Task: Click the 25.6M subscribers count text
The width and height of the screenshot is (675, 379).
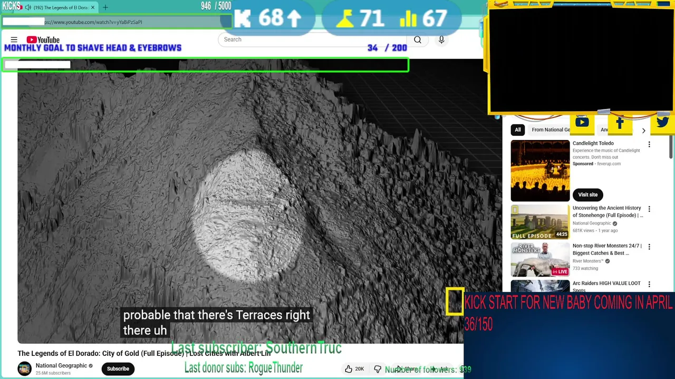Action: tap(53, 373)
